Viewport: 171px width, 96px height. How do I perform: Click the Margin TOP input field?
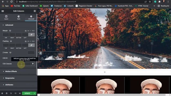tap(6, 35)
